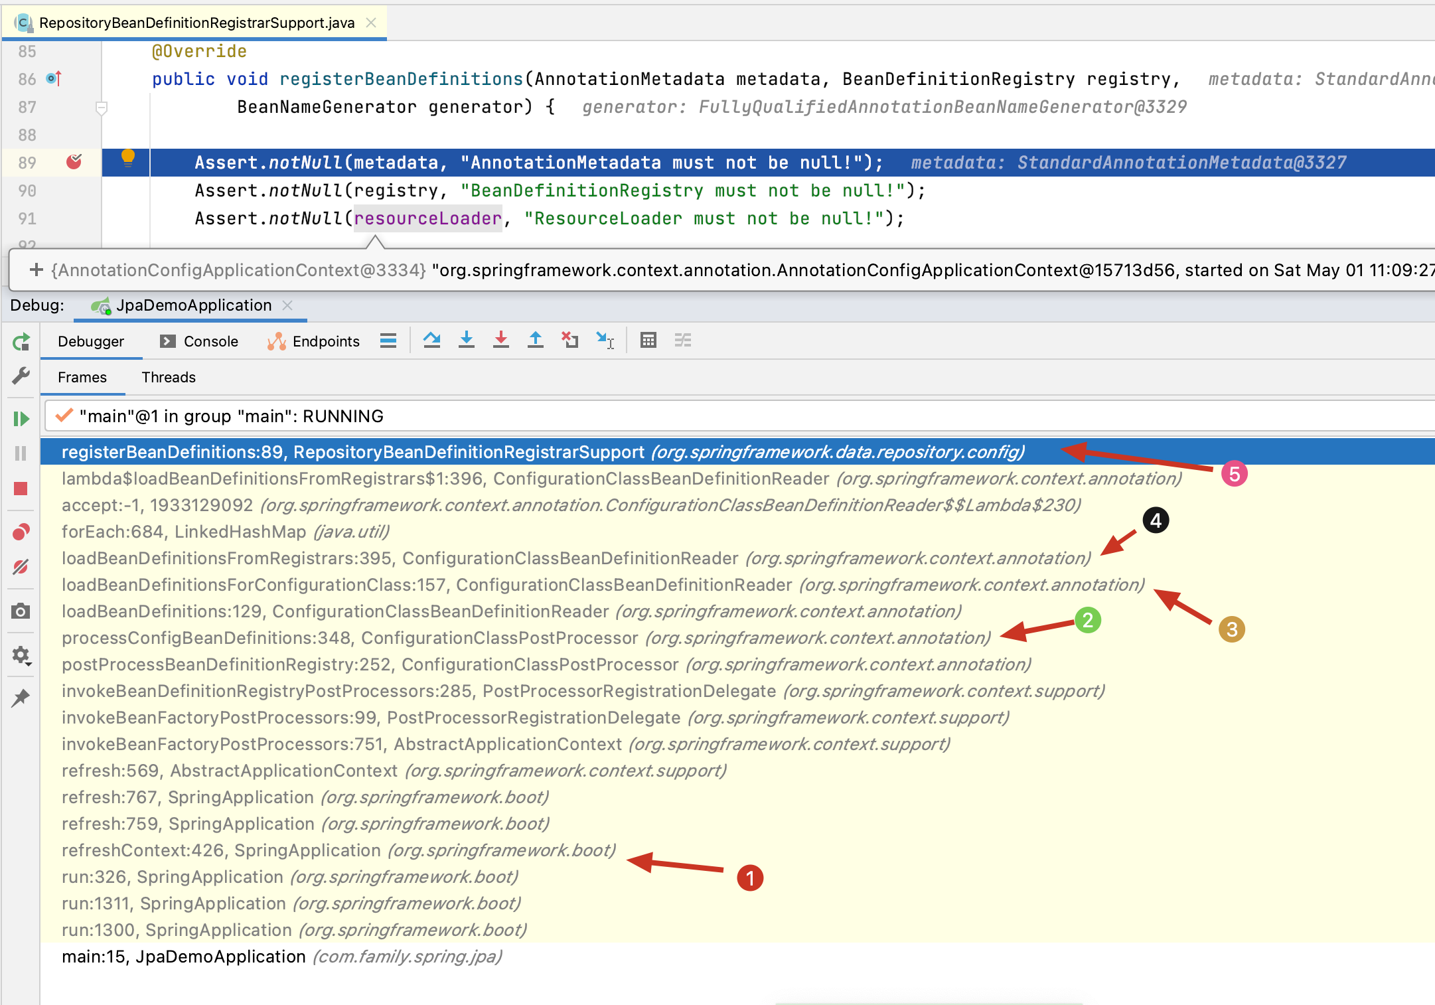Click the Run to Cursor icon
This screenshot has height=1005, width=1435.
pos(605,341)
